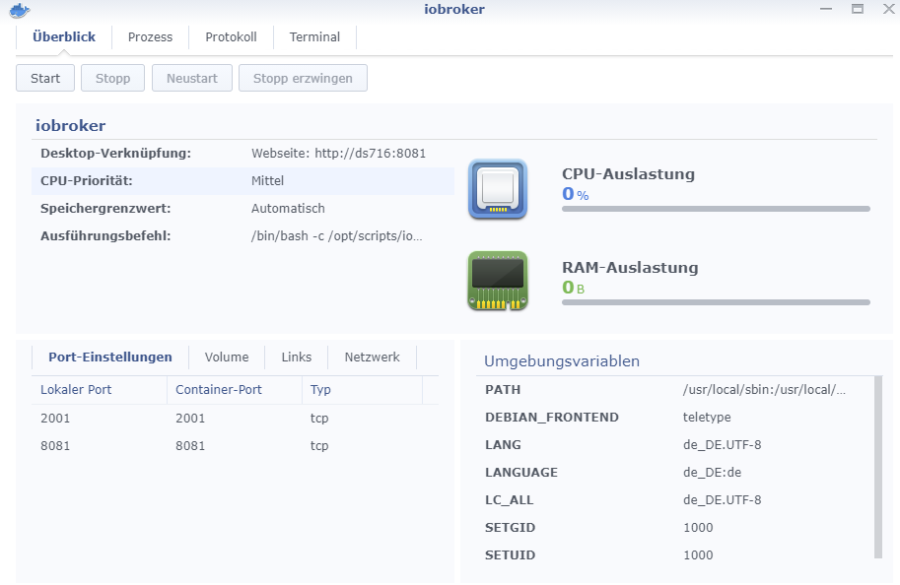Switch to the Volume tab
This screenshot has width=900, height=585.
click(227, 357)
